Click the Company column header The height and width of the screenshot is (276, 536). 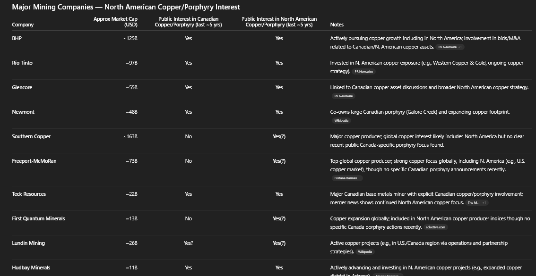23,25
